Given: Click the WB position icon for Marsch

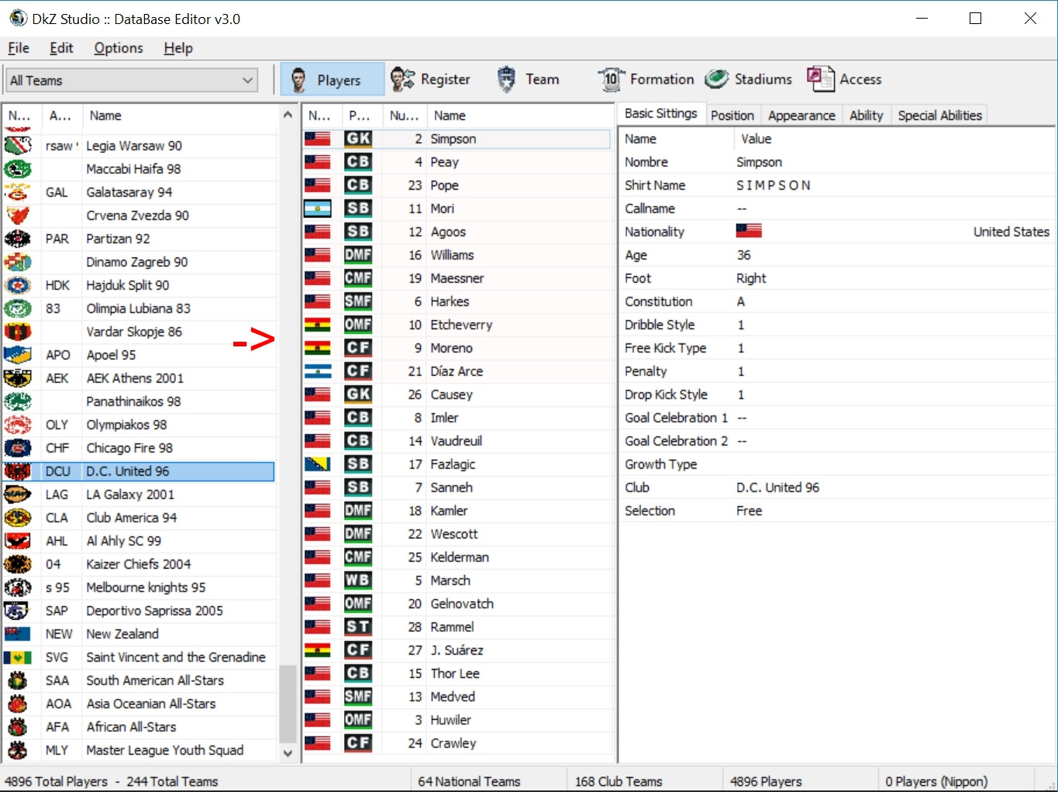Looking at the screenshot, I should (x=358, y=580).
